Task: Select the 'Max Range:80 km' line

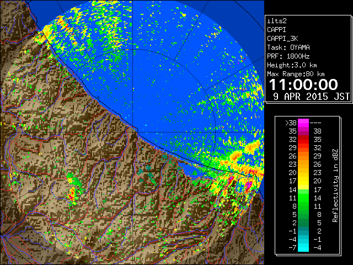Action: pos(296,74)
